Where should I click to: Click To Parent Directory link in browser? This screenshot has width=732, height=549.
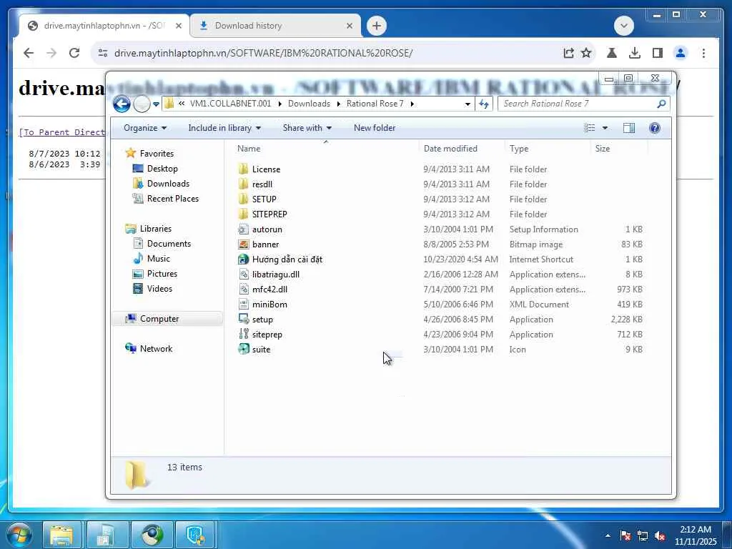tap(61, 132)
